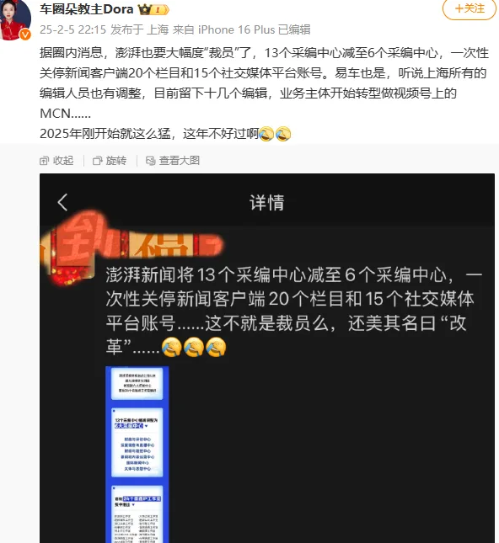Follow the user with +关注 button
Screen dimensions: 499x543
pyautogui.click(x=469, y=9)
